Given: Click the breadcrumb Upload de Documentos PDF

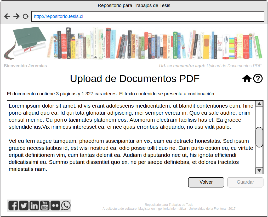Looking at the screenshot, I should pyautogui.click(x=234, y=66).
